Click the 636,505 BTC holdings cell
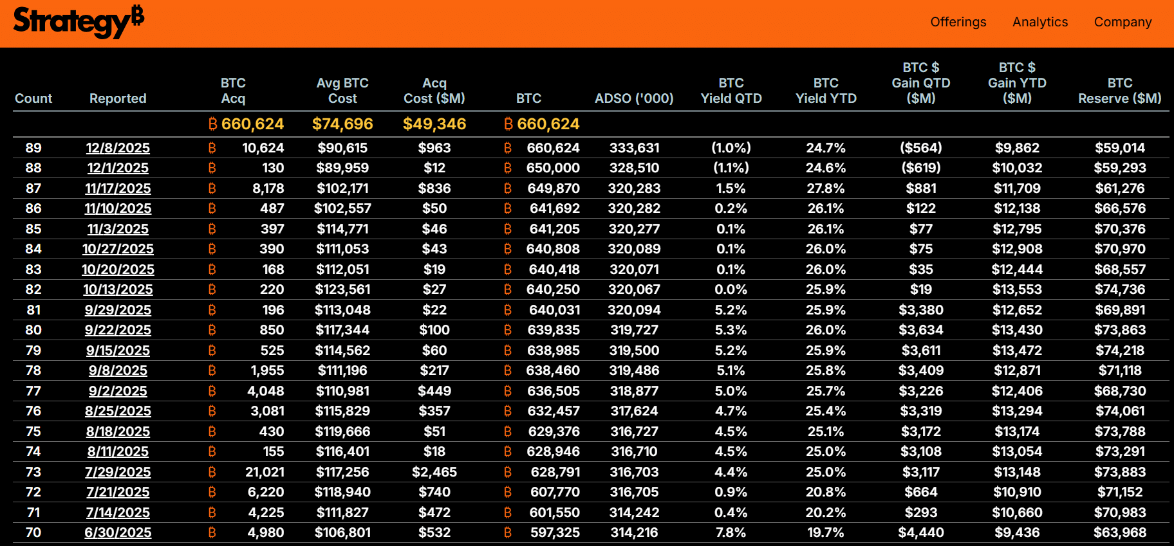Image resolution: width=1174 pixels, height=546 pixels. pos(554,391)
